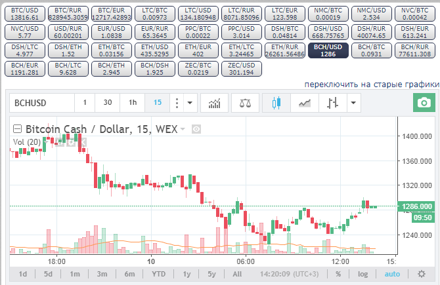Select the BCH/EUR pair

tap(25, 69)
